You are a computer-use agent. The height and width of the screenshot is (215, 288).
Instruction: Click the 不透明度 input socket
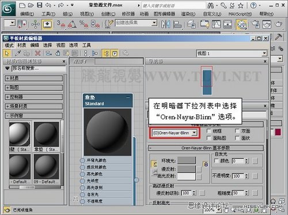point(82,201)
